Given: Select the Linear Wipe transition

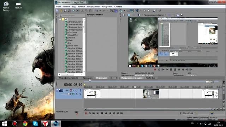Looking at the screenshot, I should click(73, 46).
